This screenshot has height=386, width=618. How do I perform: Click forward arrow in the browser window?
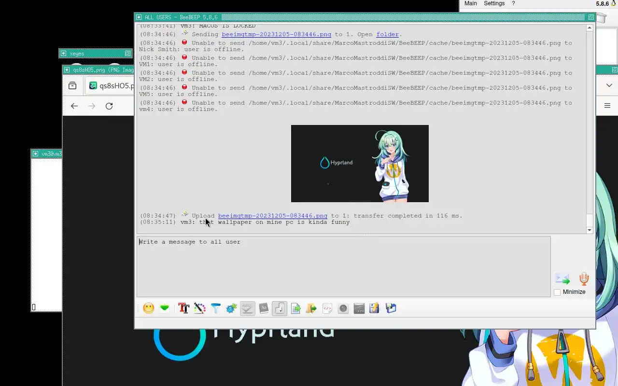(92, 106)
